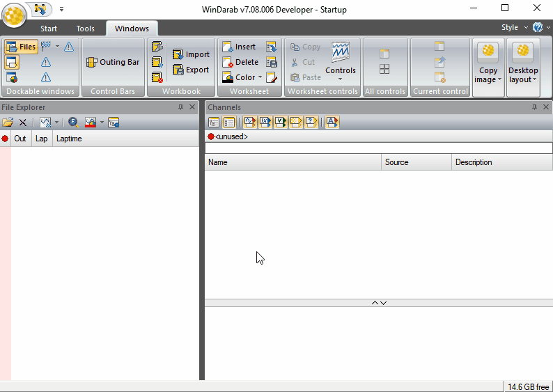Click the collapse arrows splitter in Channels
The image size is (553, 392).
[379, 303]
